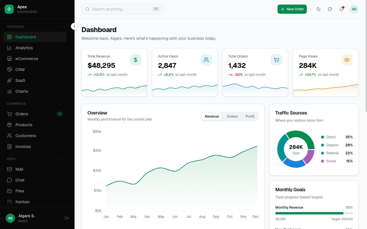Click the search anything field
This screenshot has height=229, width=367.
pos(123,9)
